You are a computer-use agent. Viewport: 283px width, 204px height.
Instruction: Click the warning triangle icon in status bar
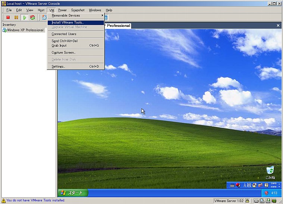3,201
